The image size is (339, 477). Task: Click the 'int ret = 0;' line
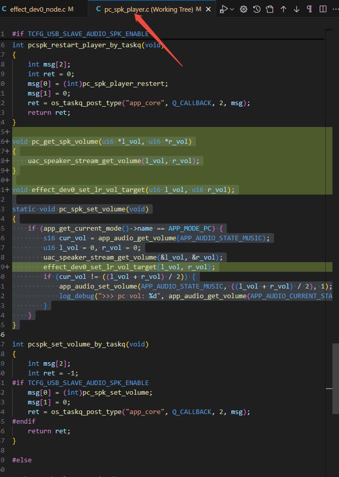[x=51, y=74]
